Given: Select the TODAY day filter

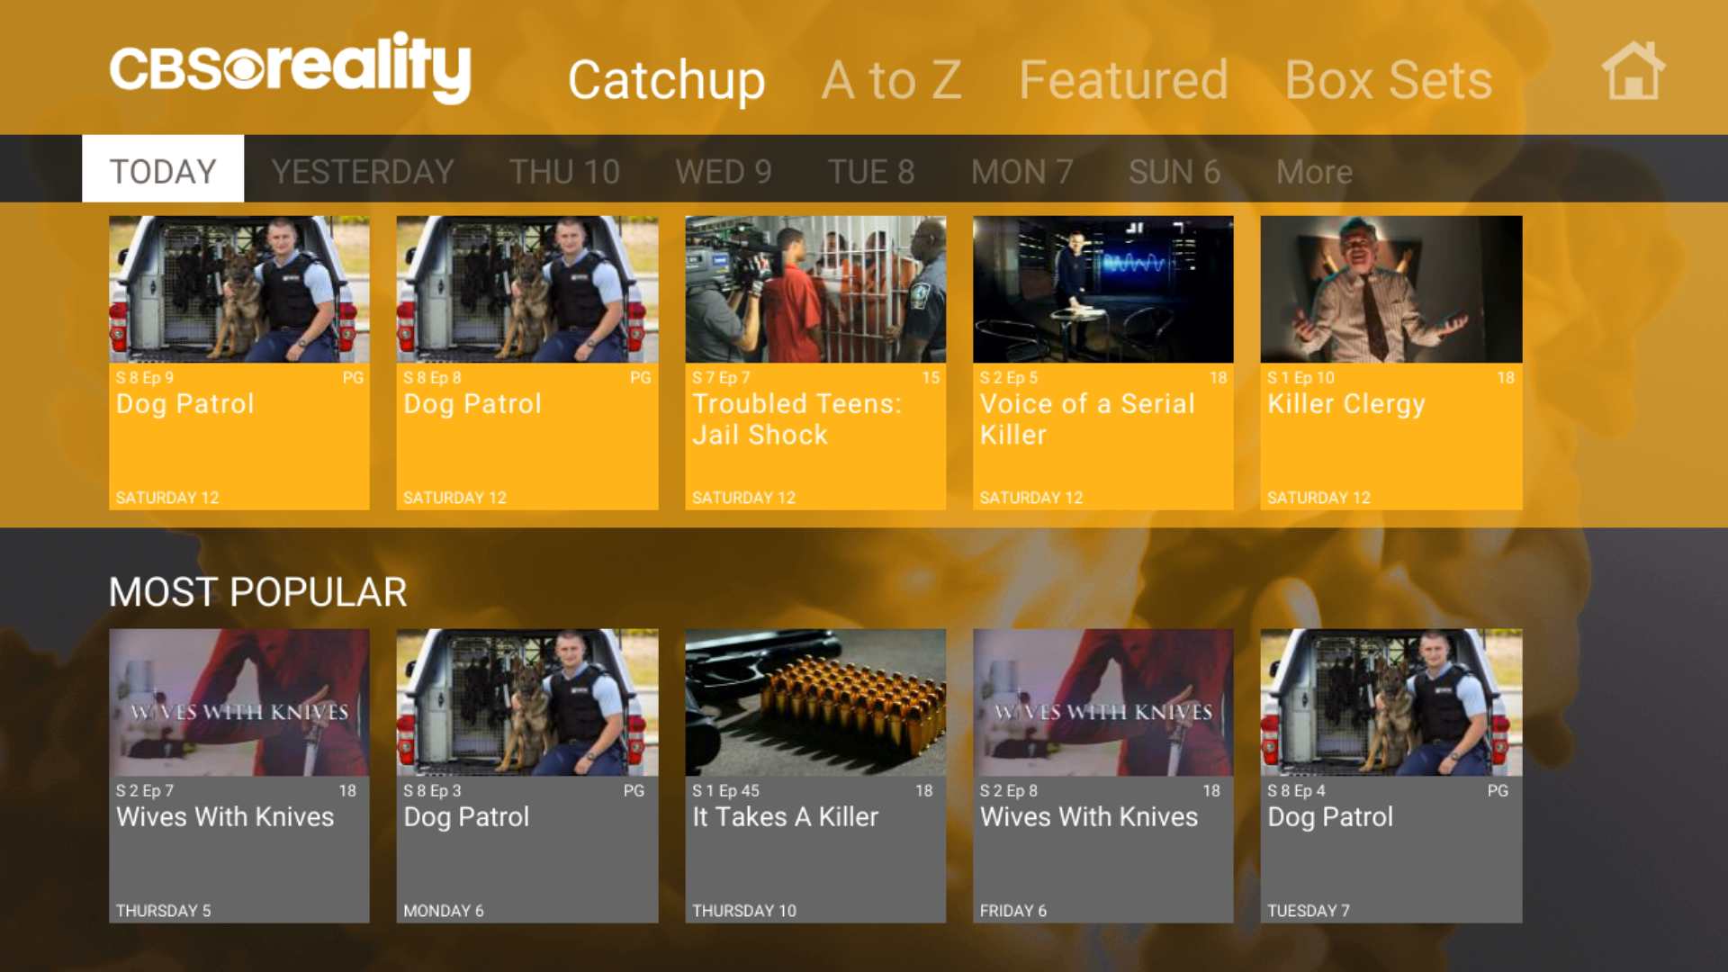Looking at the screenshot, I should 163,169.
